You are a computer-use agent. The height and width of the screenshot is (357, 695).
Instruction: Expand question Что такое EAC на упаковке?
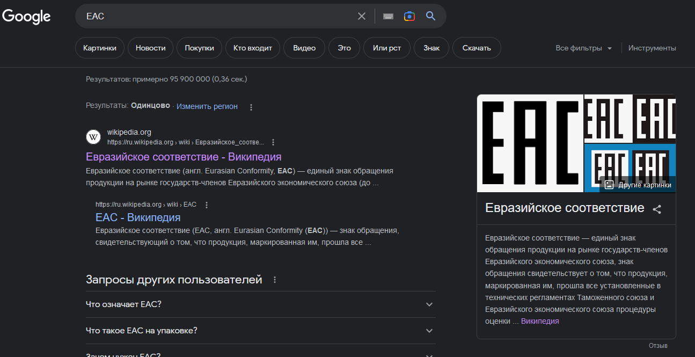[x=261, y=331]
